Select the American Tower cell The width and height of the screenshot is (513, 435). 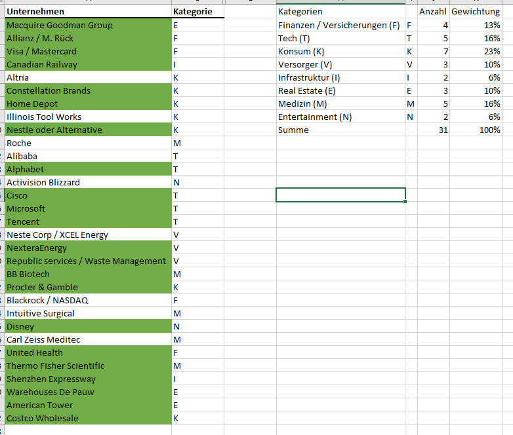[89, 405]
